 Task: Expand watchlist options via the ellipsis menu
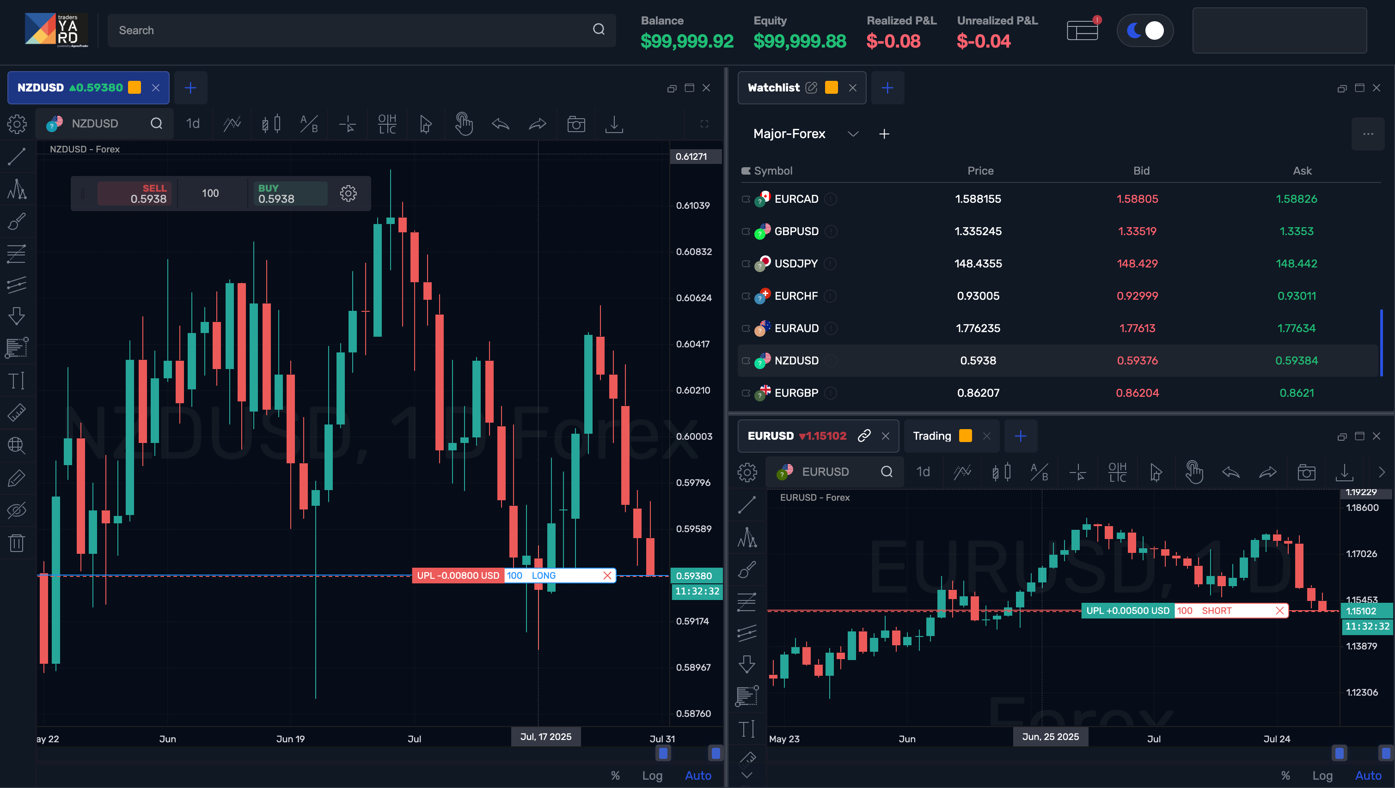coord(1368,133)
